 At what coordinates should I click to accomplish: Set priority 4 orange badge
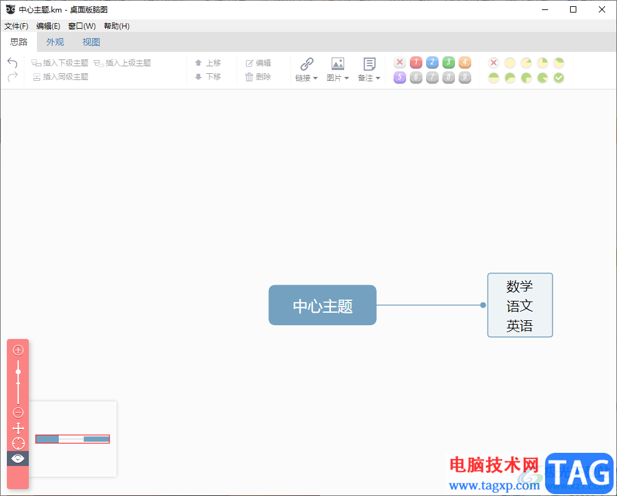(465, 62)
